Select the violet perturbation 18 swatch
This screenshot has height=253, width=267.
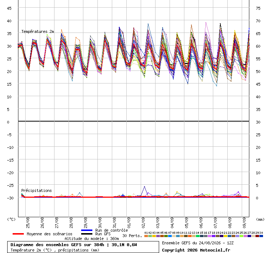click(x=213, y=236)
